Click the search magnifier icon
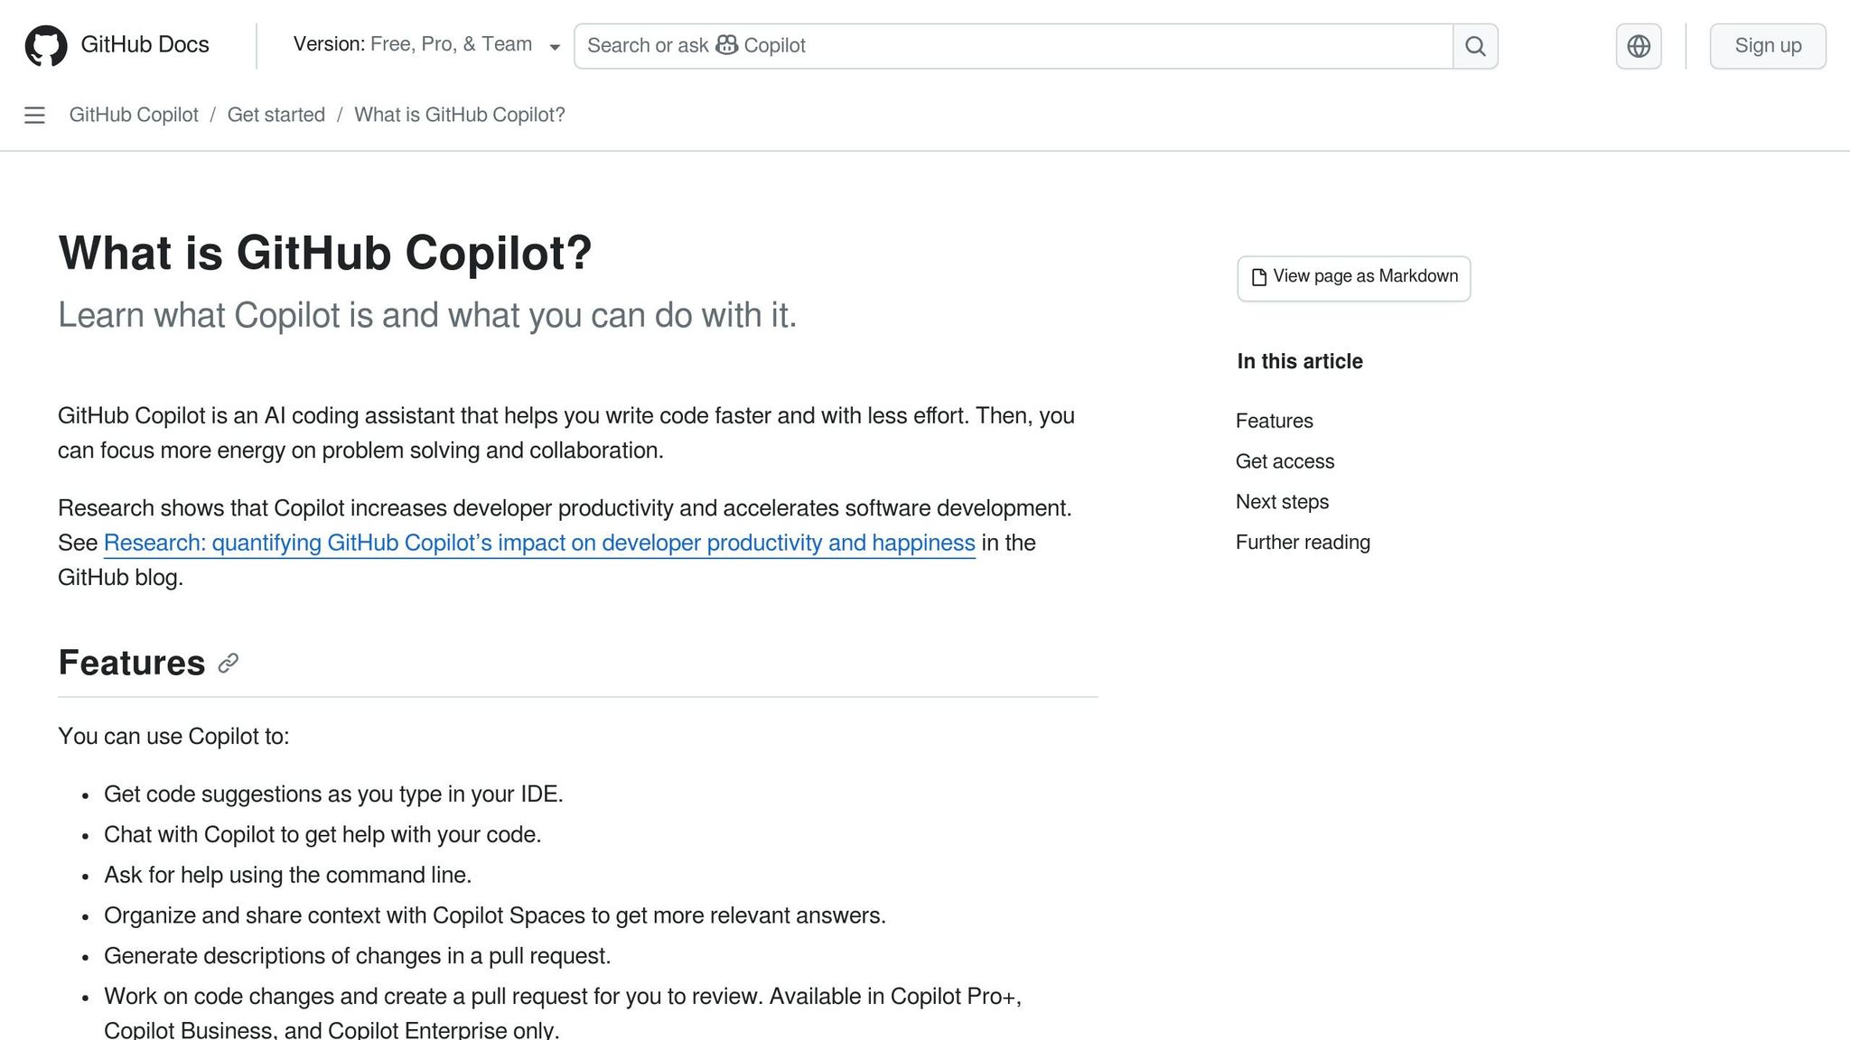Viewport: 1850px width, 1040px height. tap(1474, 45)
